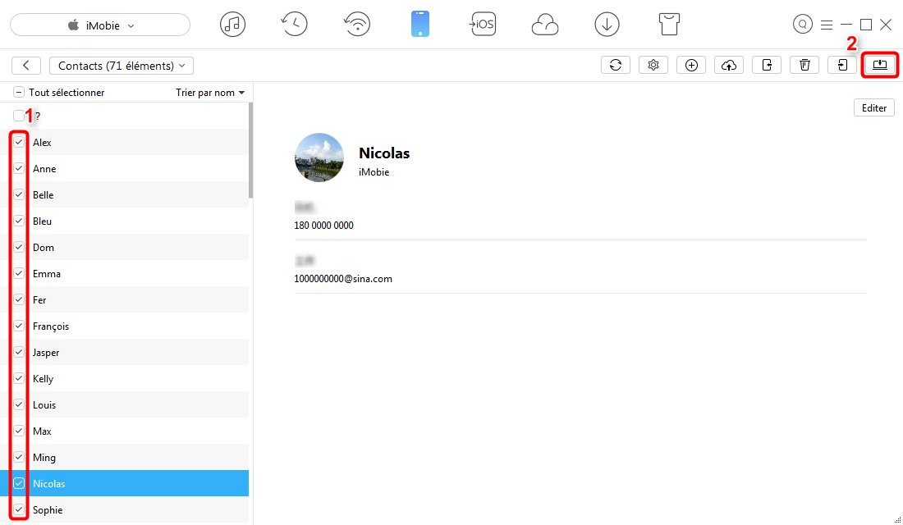Click the import to device icon
This screenshot has height=525, width=903.
842,65
